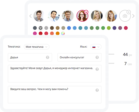This screenshot has height=112, width=139.
Task: Click help icon beside question prompt text
Action: click(x=97, y=90)
